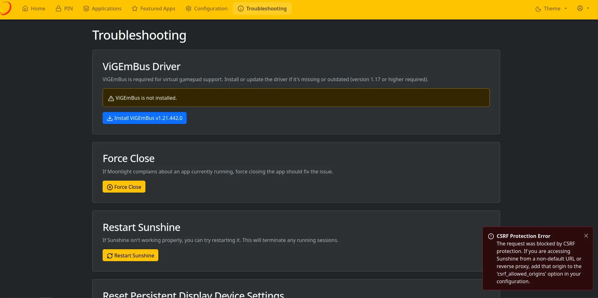Click Install ViGEmBus v1.21.442.0 button
The width and height of the screenshot is (598, 298).
click(144, 118)
